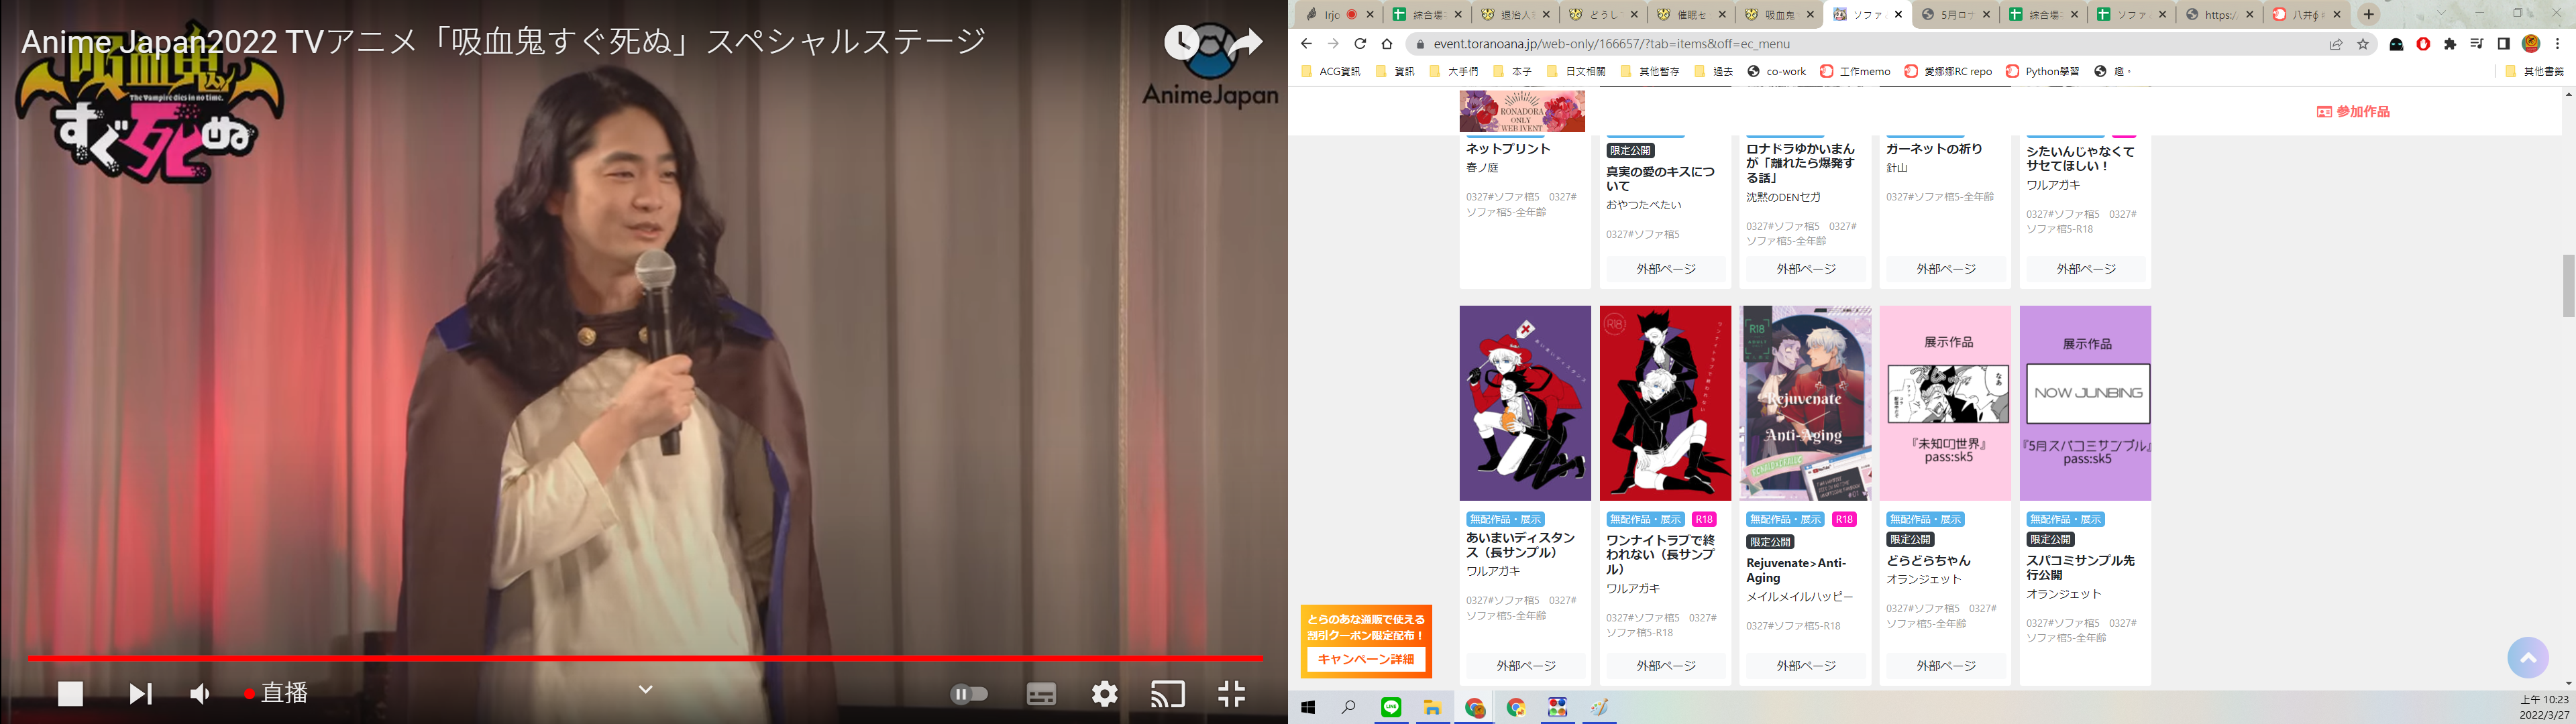Share the video using the arrow icon

[x=1245, y=42]
